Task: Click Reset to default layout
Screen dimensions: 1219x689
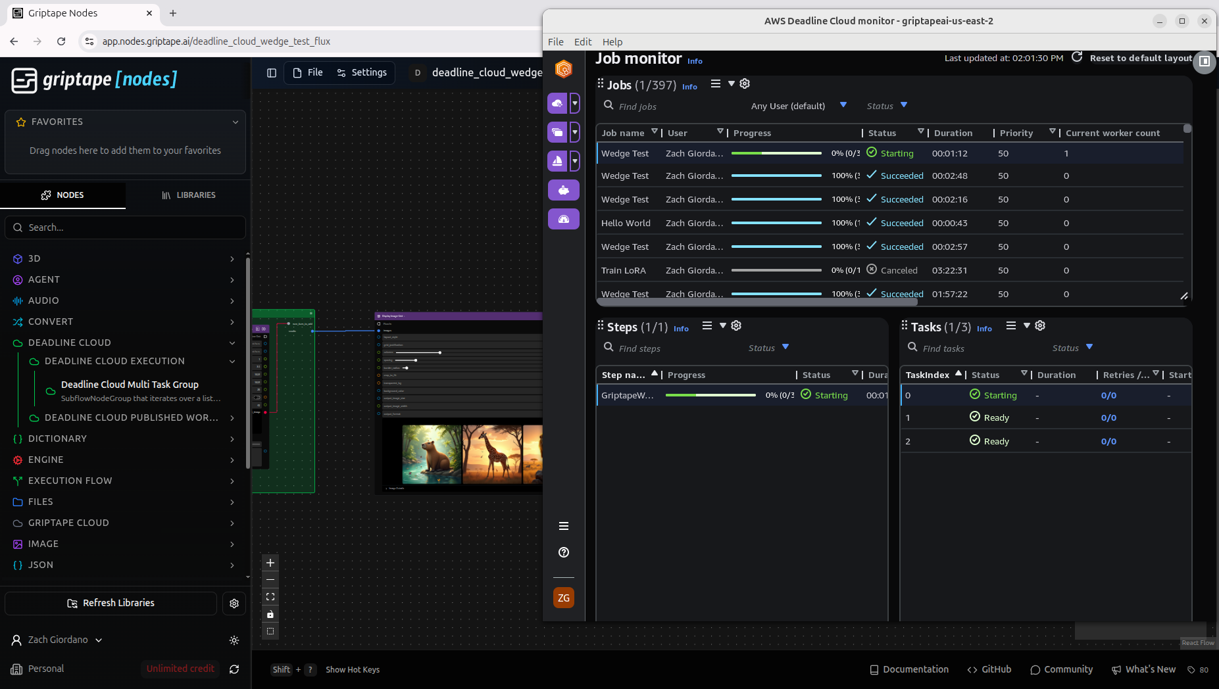Action: pos(1140,58)
